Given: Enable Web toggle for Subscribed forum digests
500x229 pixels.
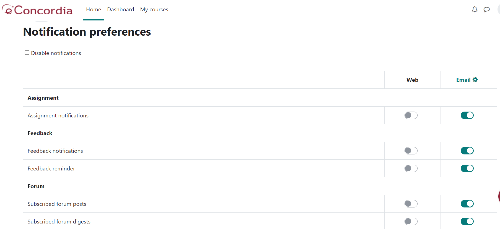Looking at the screenshot, I should [x=411, y=221].
